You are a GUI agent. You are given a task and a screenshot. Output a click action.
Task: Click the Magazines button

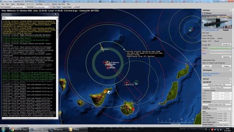(x=226, y=57)
